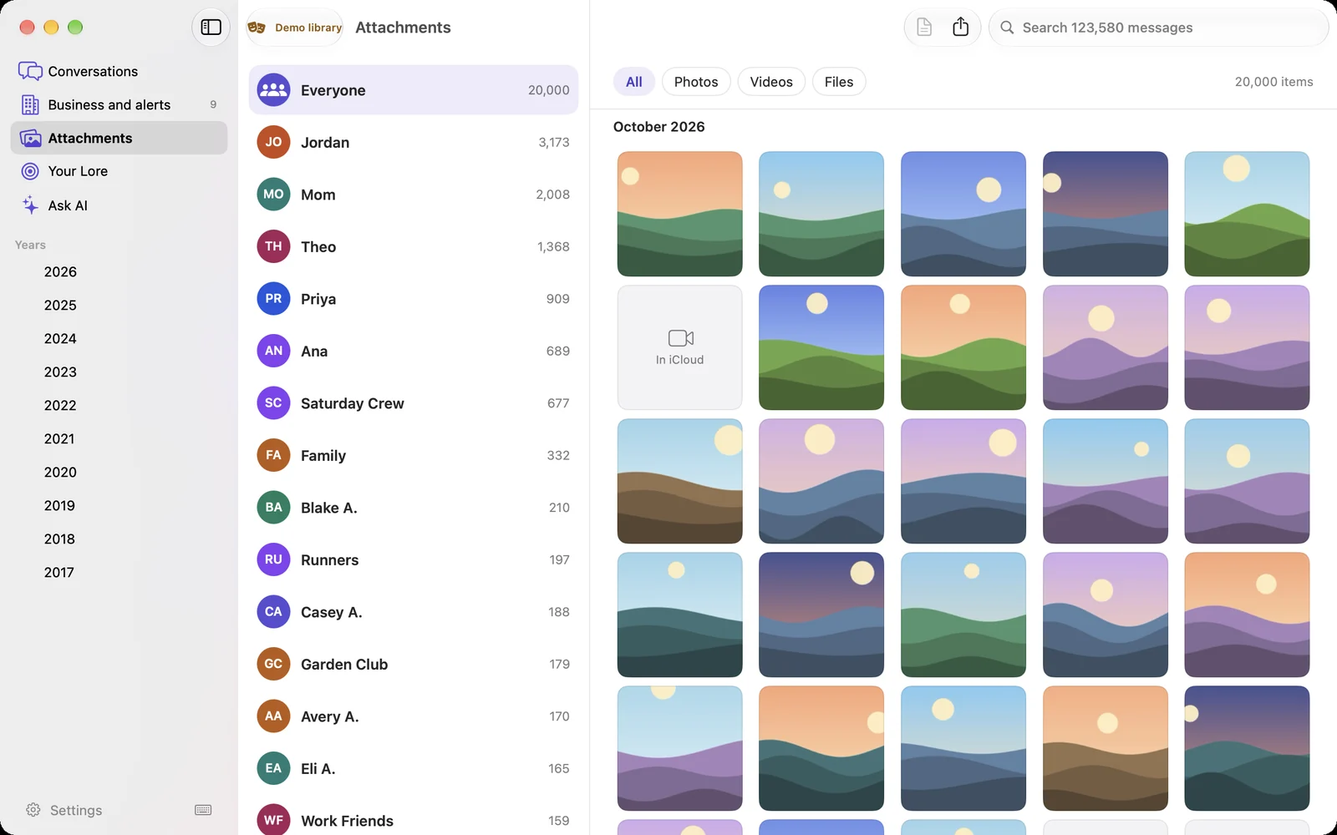Select the All filter tab
Viewport: 1337px width, 835px height.
[634, 82]
